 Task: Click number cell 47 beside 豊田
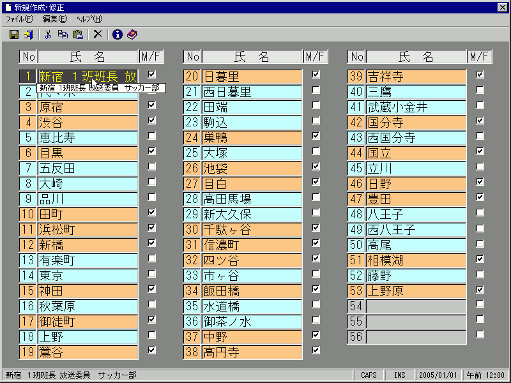[x=356, y=199]
